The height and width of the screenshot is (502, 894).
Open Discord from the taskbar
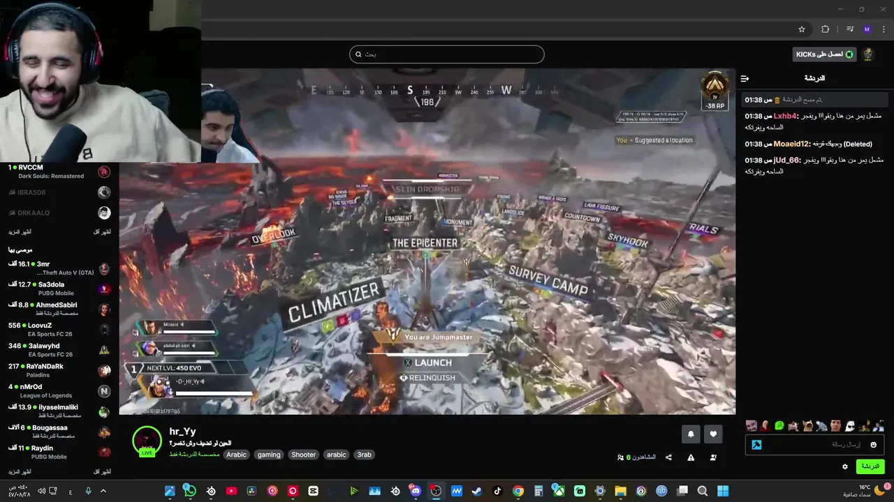(x=416, y=491)
